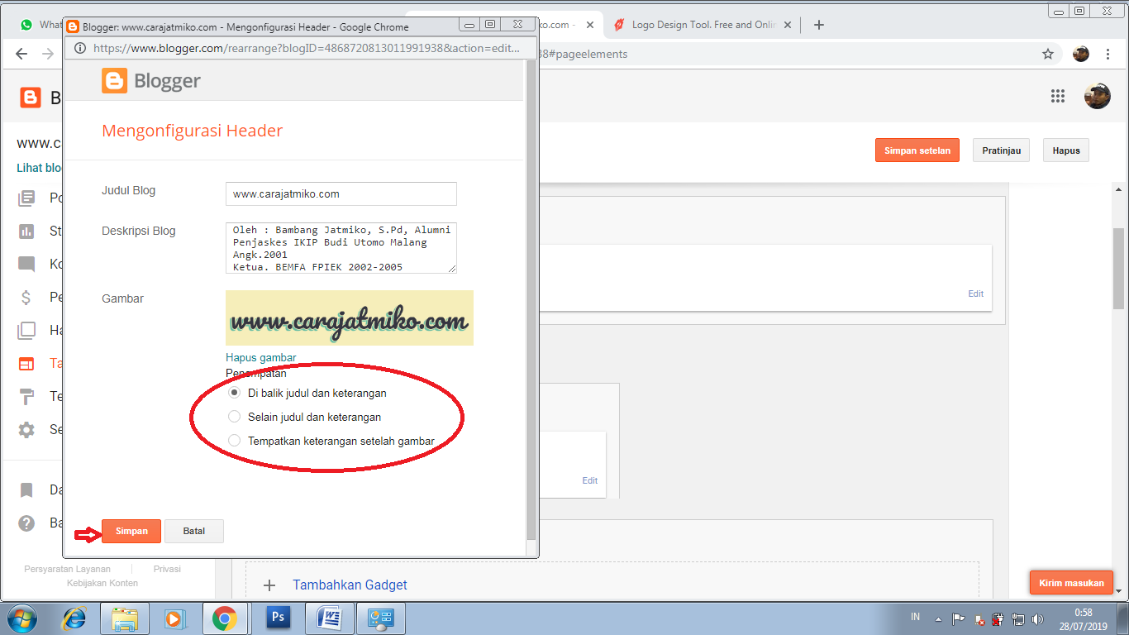Open Windows Explorer from the taskbar
The image size is (1129, 635).
(125, 618)
